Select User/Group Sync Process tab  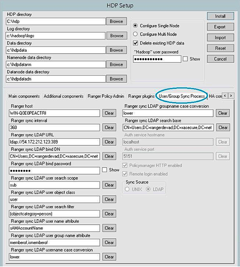(x=182, y=96)
